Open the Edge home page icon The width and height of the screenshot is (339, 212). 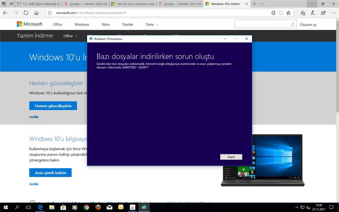pos(36,13)
